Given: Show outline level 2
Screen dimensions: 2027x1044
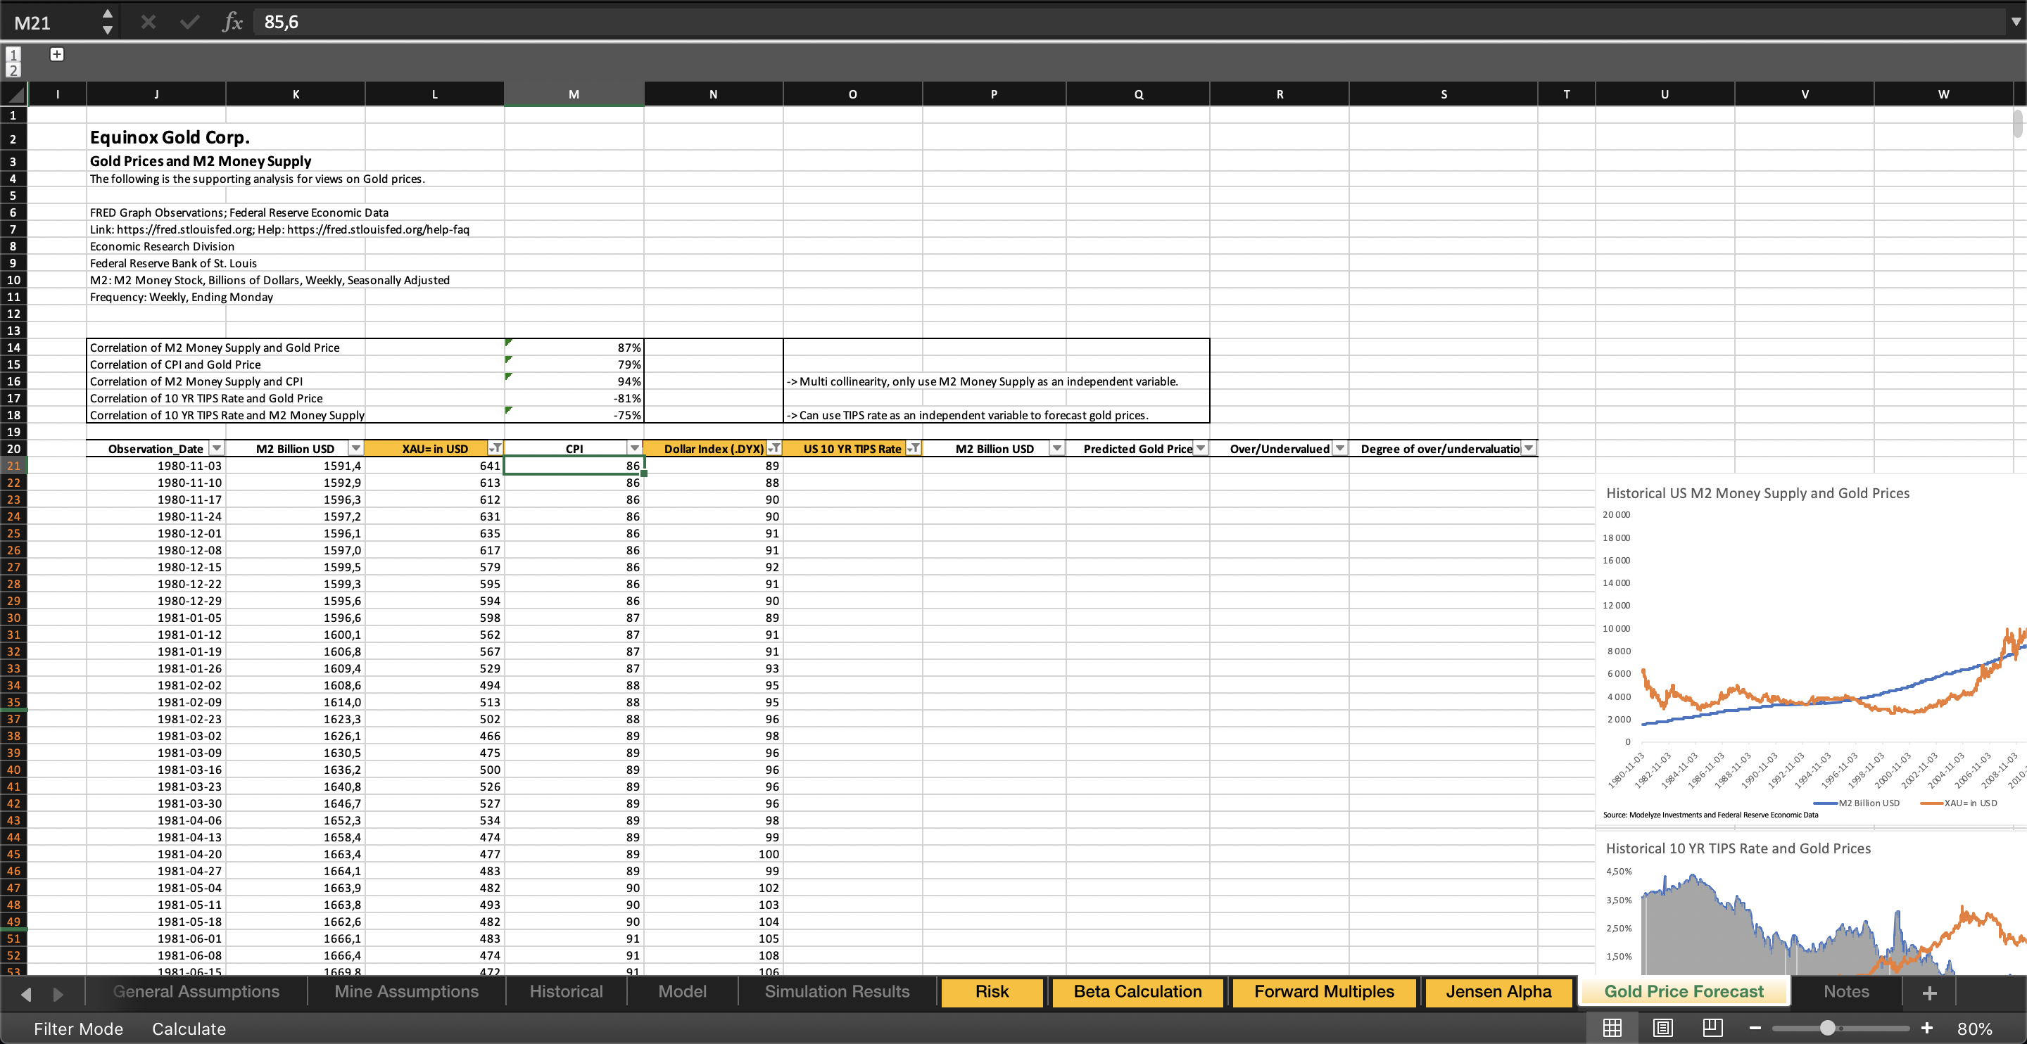Looking at the screenshot, I should click(13, 70).
